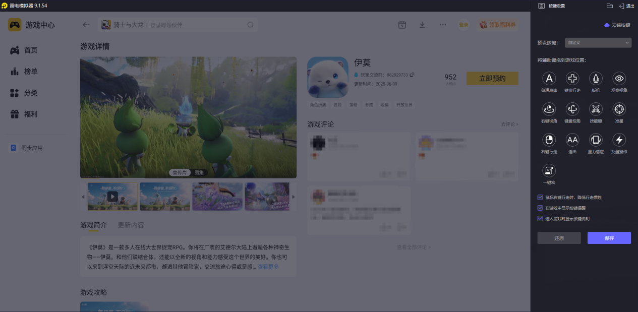Select the 普通点击 keymap tool
638x312 pixels.
[x=549, y=79]
